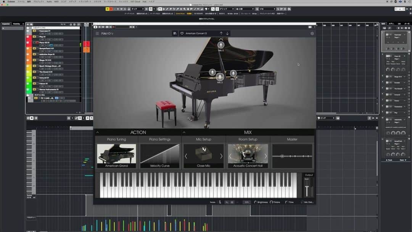
Task: Open the Piano V hamburger menu
Action: coord(97,34)
